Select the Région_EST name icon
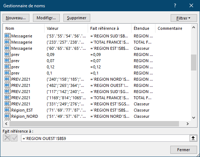 pos(8,110)
